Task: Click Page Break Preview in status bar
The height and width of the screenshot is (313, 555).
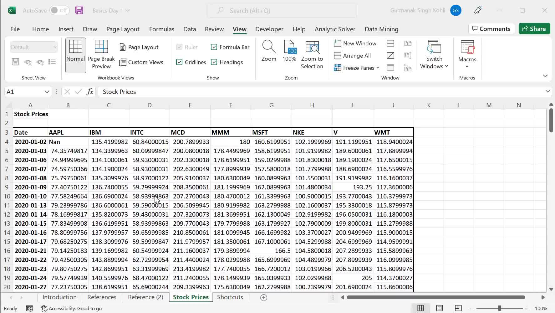Action: [458, 308]
